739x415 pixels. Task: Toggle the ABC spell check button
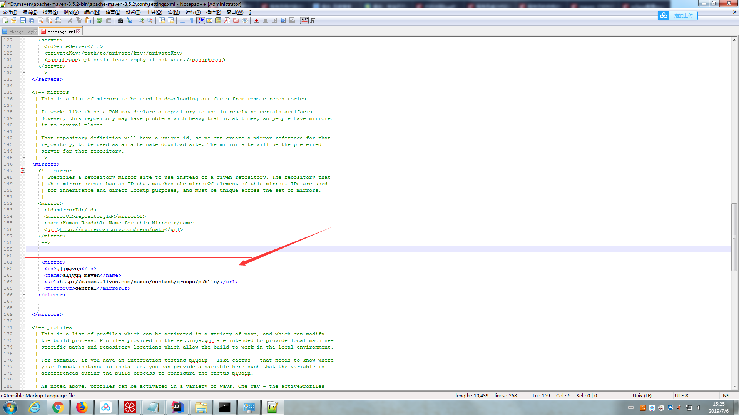tap(304, 20)
